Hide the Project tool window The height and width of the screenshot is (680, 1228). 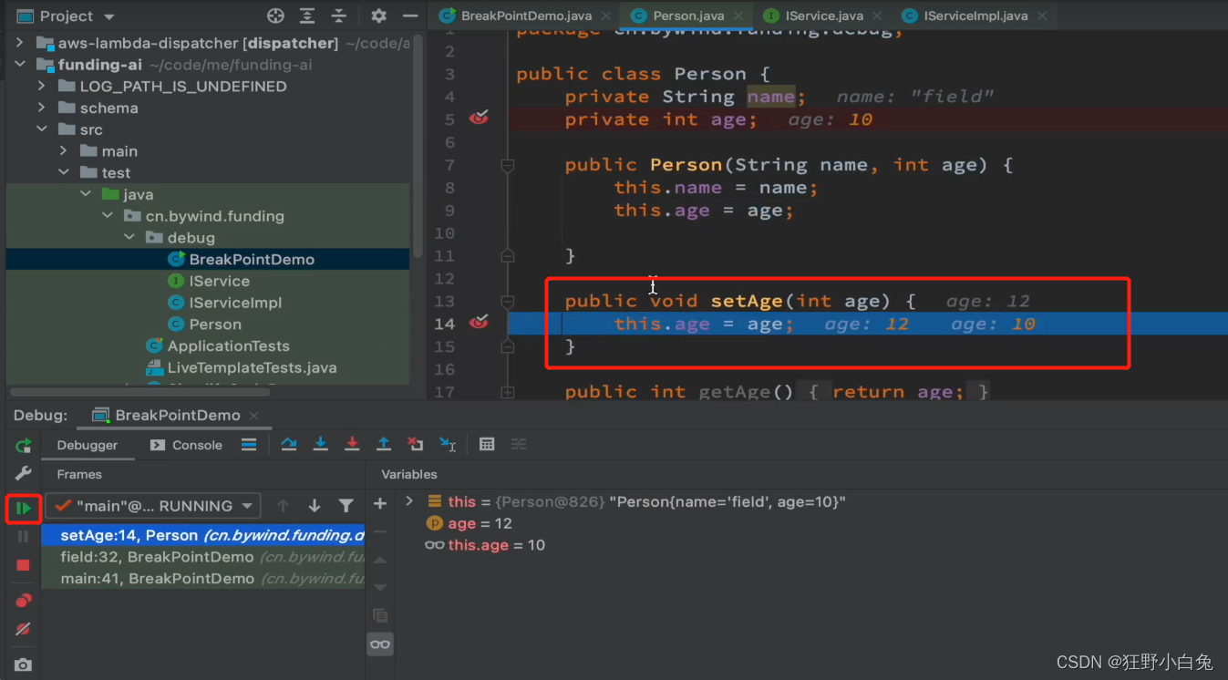pos(411,16)
